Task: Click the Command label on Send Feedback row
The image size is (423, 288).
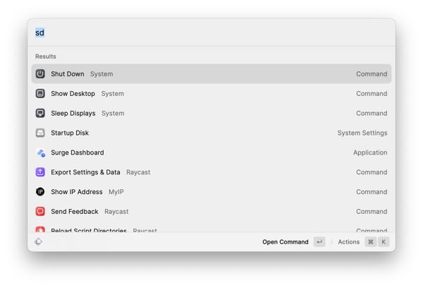Action: (x=372, y=211)
